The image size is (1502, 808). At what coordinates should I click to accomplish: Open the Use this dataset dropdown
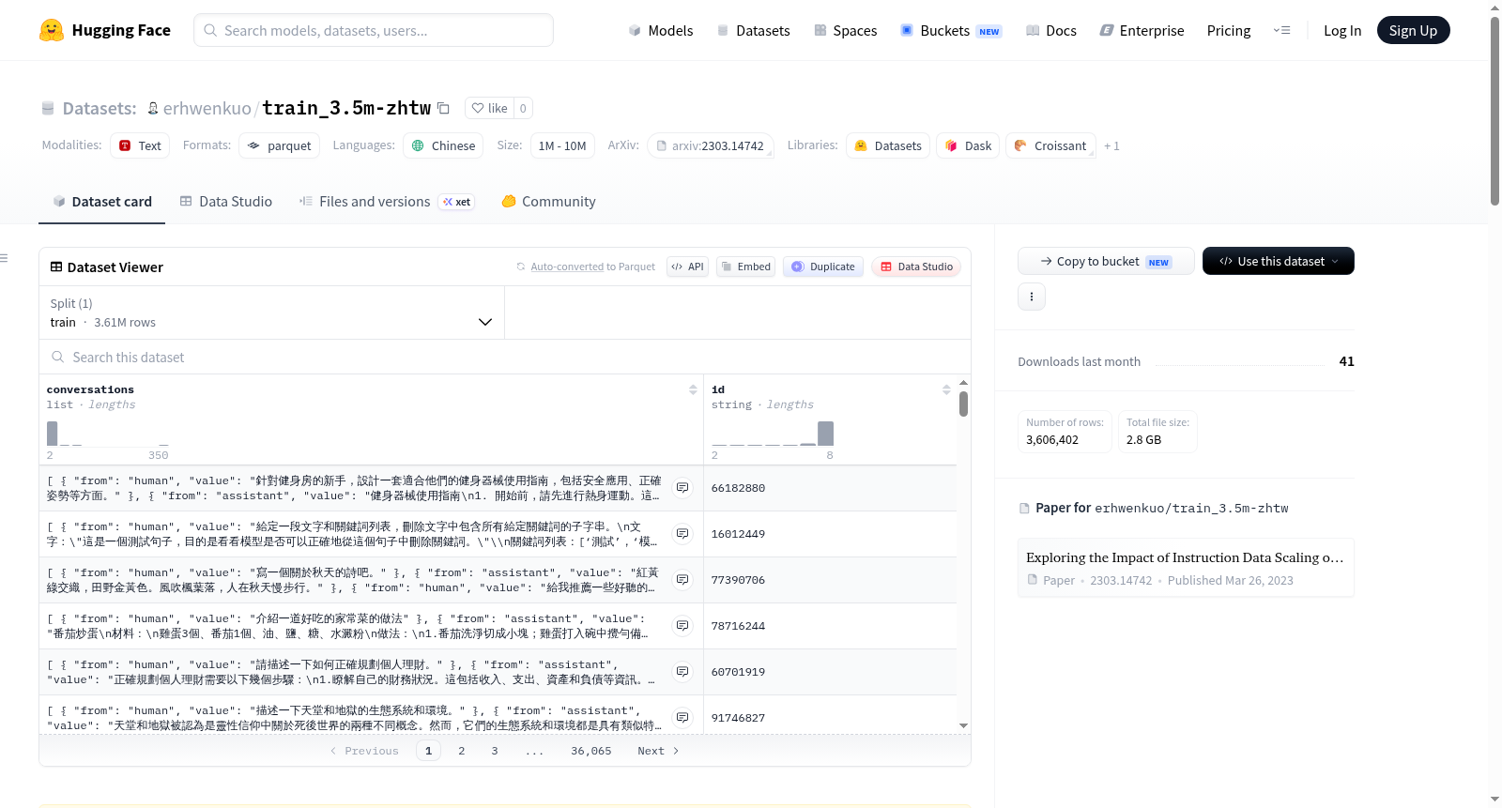(1278, 262)
